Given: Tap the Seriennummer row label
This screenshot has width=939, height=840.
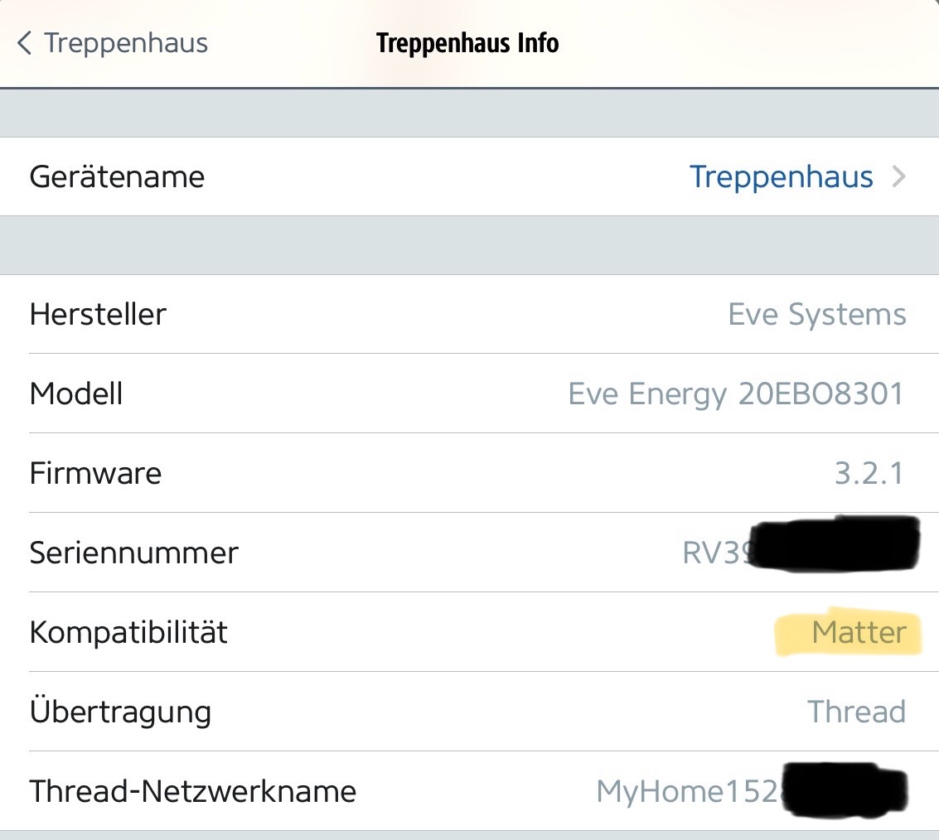Looking at the screenshot, I should click(133, 553).
